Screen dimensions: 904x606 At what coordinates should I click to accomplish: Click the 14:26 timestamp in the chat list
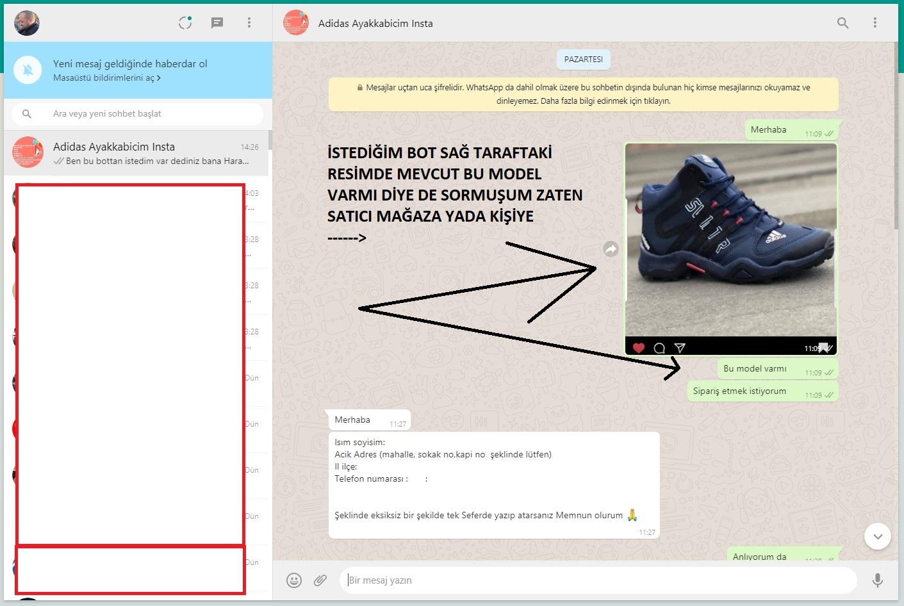coord(250,147)
